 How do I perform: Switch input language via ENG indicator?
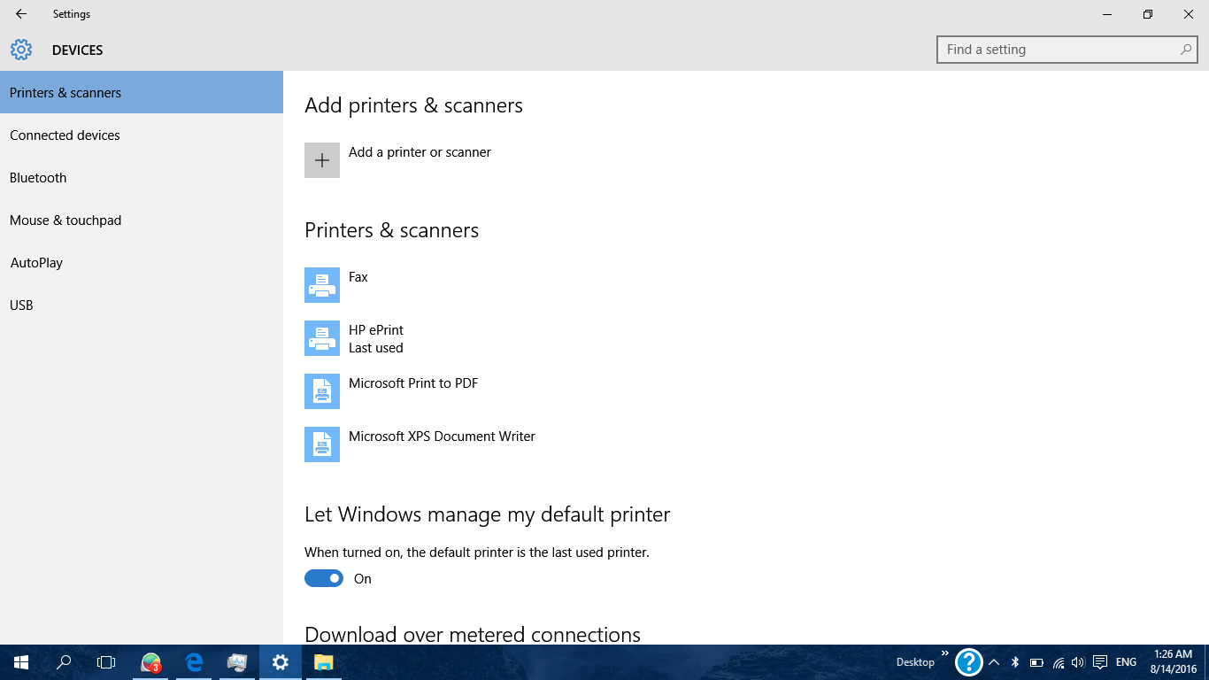[x=1126, y=662]
